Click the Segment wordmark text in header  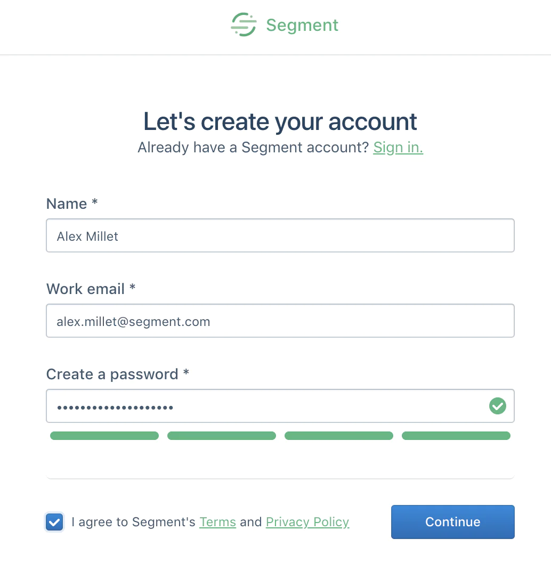[x=302, y=25]
